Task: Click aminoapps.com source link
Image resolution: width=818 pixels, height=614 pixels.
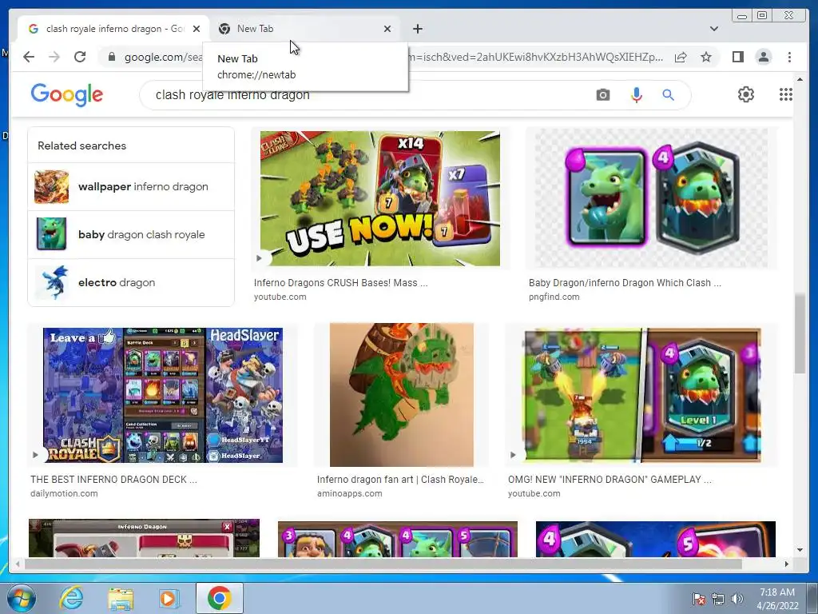Action: click(x=350, y=493)
